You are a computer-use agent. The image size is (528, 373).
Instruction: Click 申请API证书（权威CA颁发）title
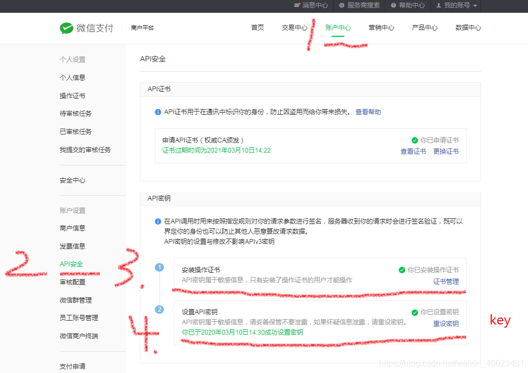pyautogui.click(x=203, y=140)
